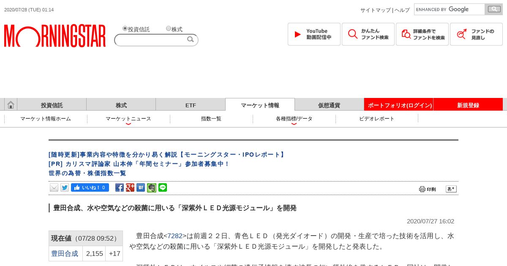Click the price value 2,155
The image size is (507, 266).
pyautogui.click(x=95, y=254)
